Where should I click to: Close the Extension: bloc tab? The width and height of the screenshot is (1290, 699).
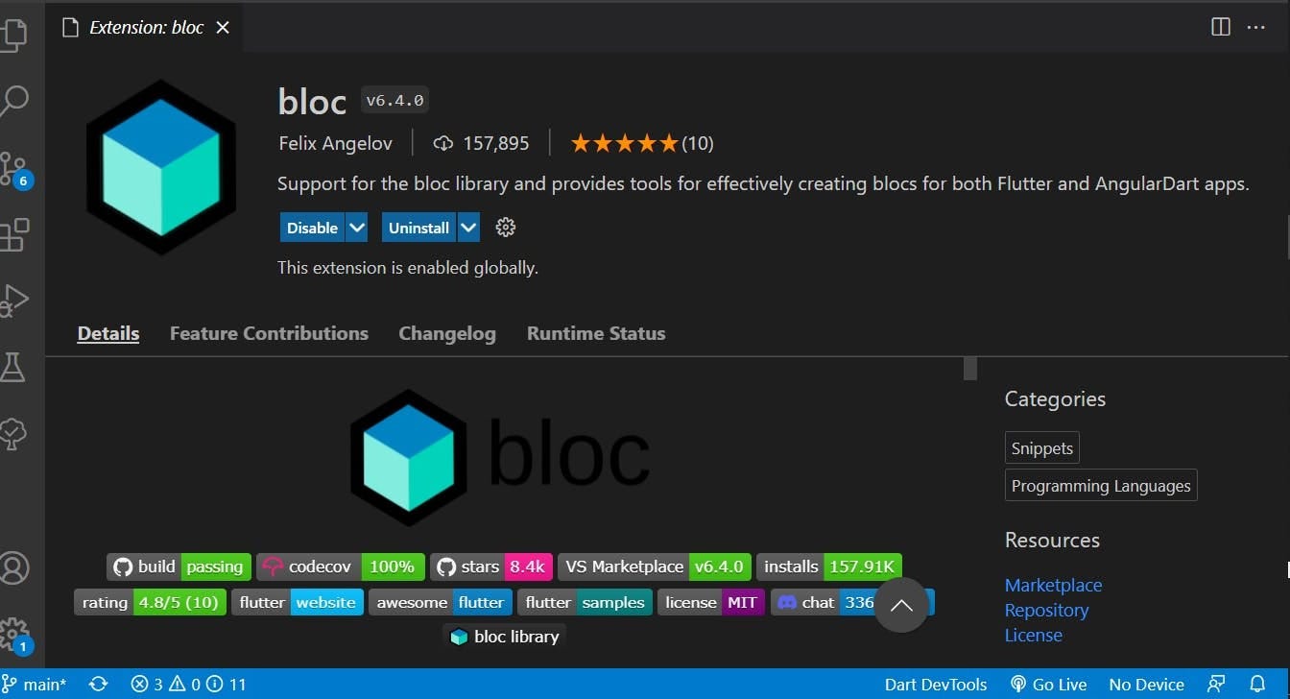point(223,28)
